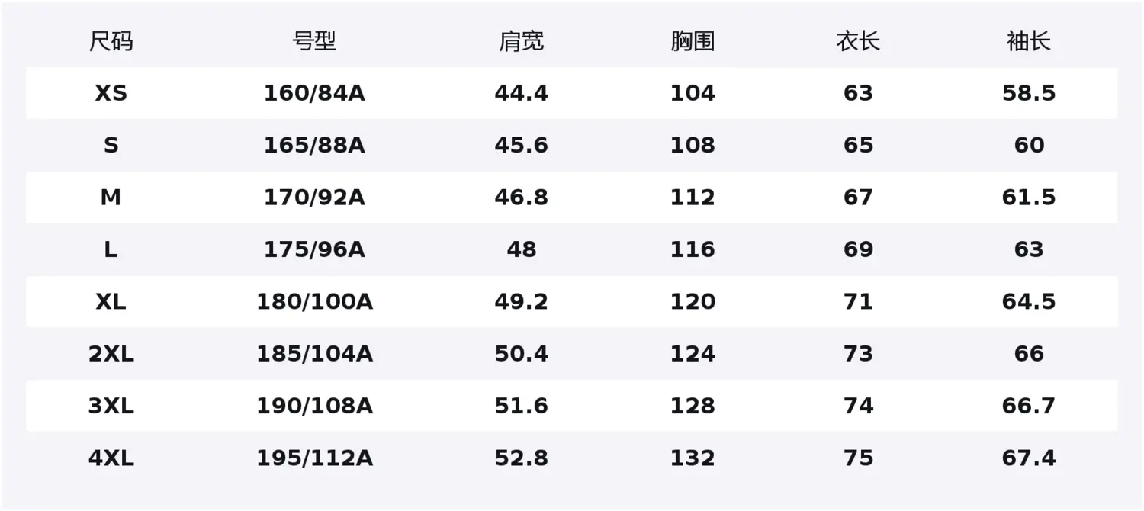Select the M size row label
Viewport: 1144px width, 511px height.
[x=111, y=198]
